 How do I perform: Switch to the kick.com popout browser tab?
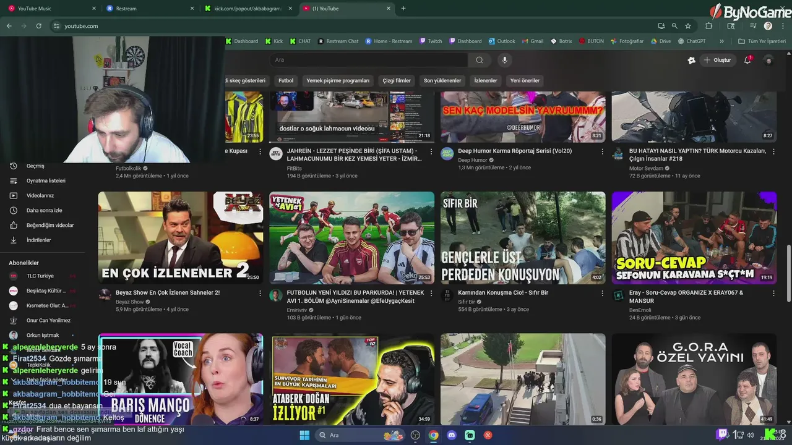tap(247, 9)
